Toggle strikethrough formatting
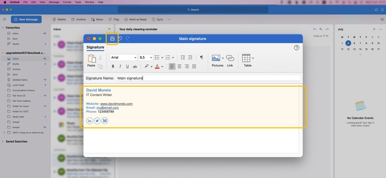Image resolution: width=386 pixels, height=178 pixels. click(x=135, y=66)
